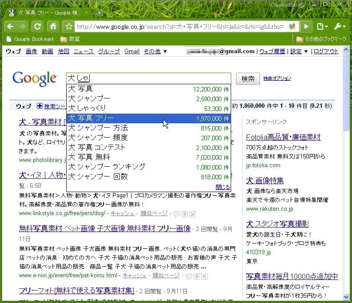The height and width of the screenshot is (303, 352).
Task: Click the scrollbar down arrow
Action: coord(346,296)
